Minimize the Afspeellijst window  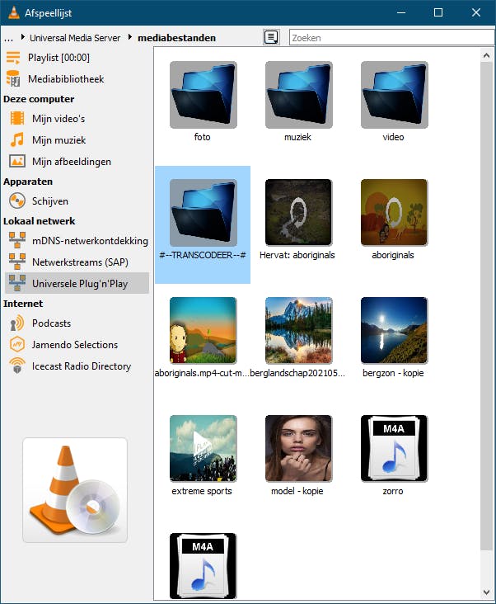click(x=401, y=12)
